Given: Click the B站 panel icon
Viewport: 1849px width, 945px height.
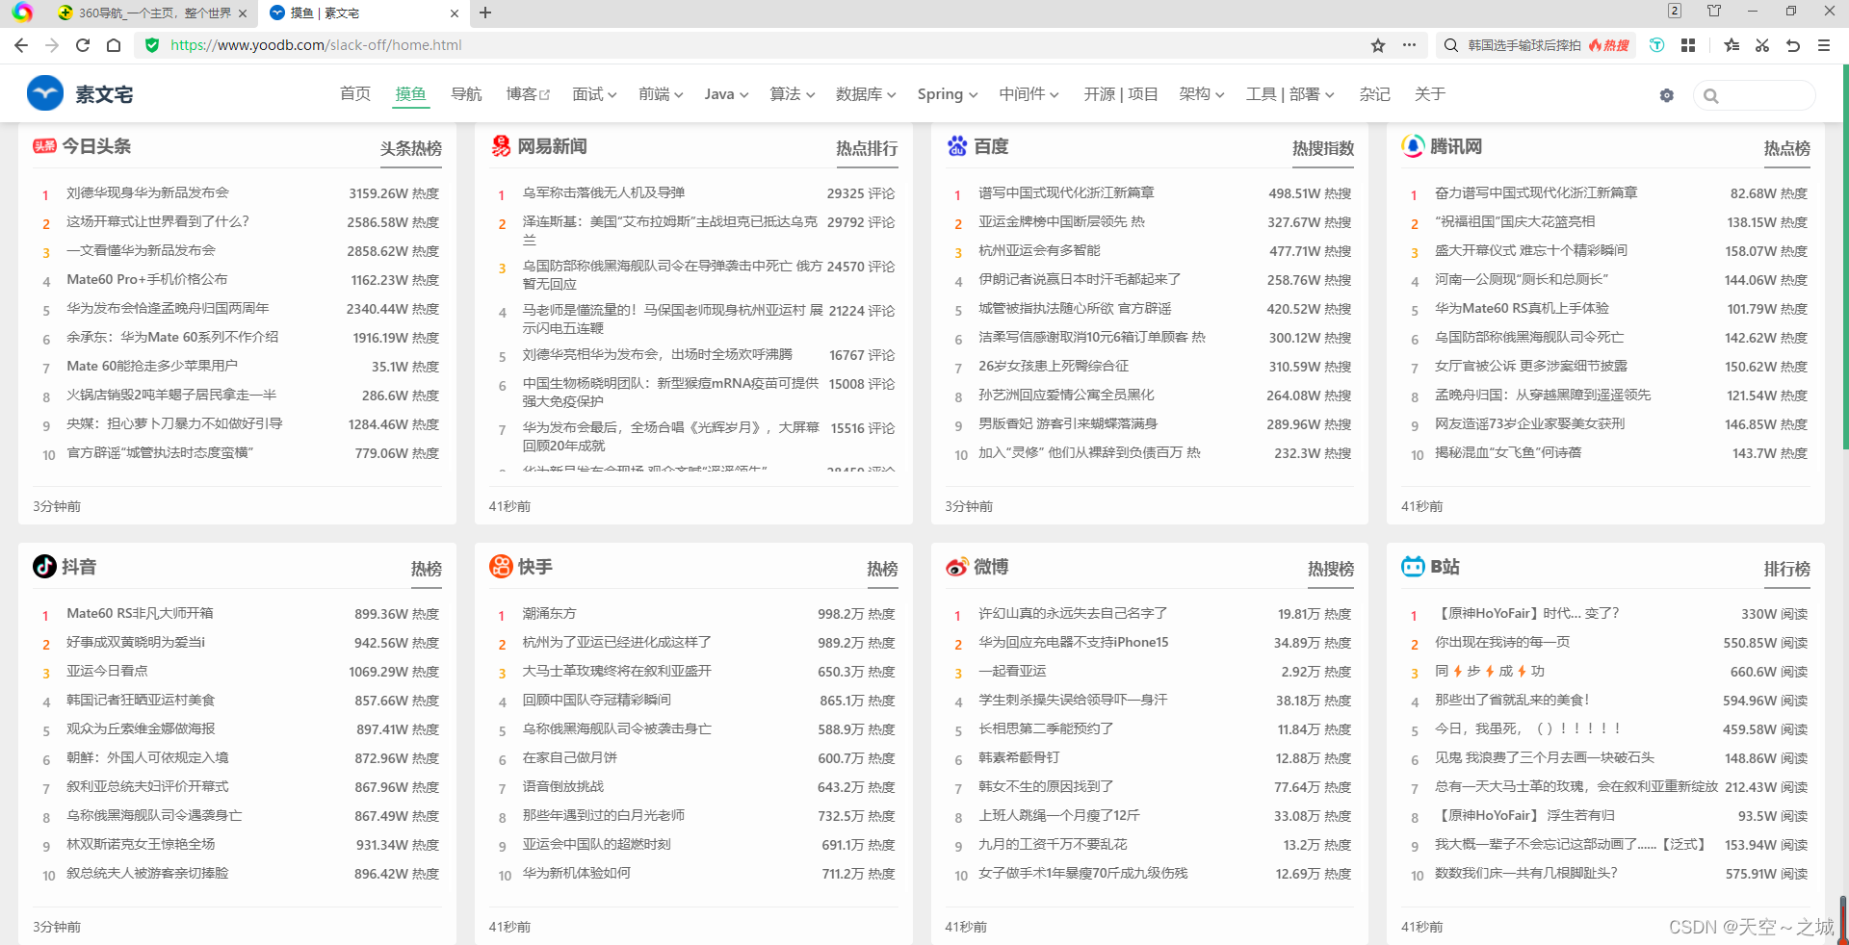Looking at the screenshot, I should coord(1413,567).
